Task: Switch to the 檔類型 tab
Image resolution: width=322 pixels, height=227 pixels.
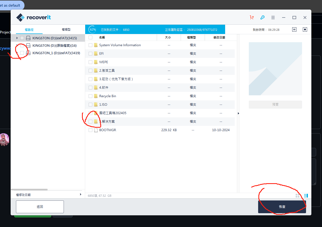Action: pyautogui.click(x=66, y=30)
